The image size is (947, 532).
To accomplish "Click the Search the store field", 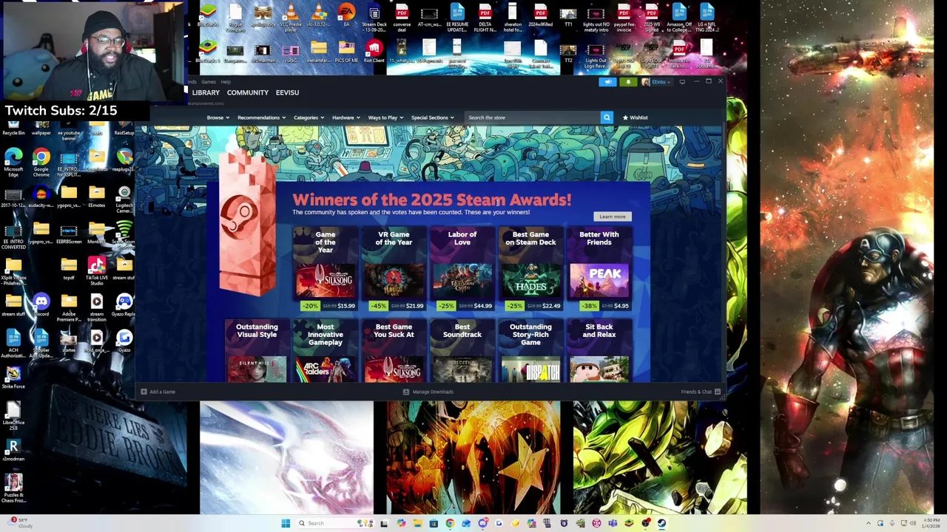I will [x=533, y=117].
